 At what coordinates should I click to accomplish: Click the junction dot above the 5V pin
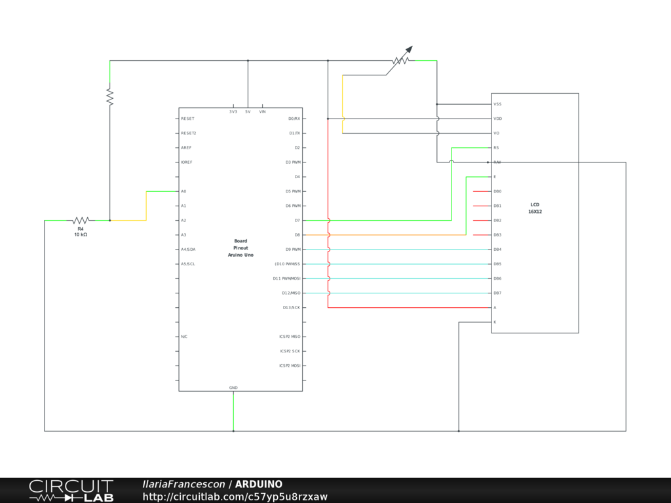(248, 61)
